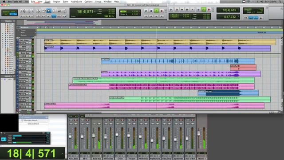Click the Master 1 channel volume fader
This screenshot has width=284, height=160.
pos(198,134)
